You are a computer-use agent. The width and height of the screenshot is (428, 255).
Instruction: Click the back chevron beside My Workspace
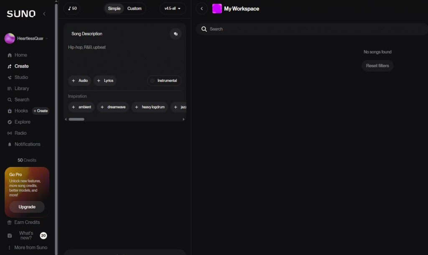pos(202,8)
